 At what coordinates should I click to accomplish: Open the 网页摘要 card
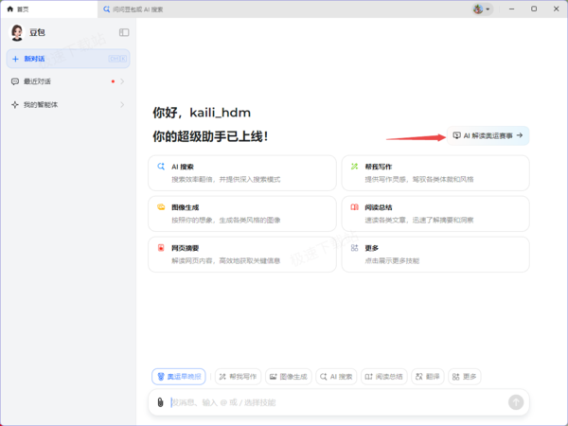(x=242, y=255)
